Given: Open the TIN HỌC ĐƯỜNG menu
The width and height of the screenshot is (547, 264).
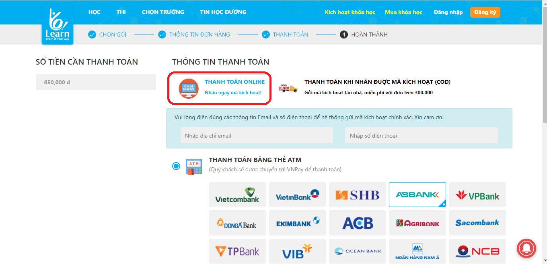Looking at the screenshot, I should [223, 12].
